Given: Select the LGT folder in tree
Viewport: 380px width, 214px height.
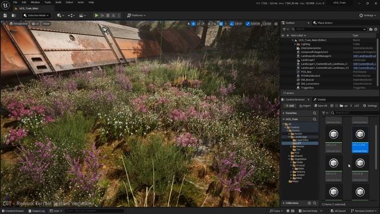Looking at the screenshot, I should click(300, 143).
